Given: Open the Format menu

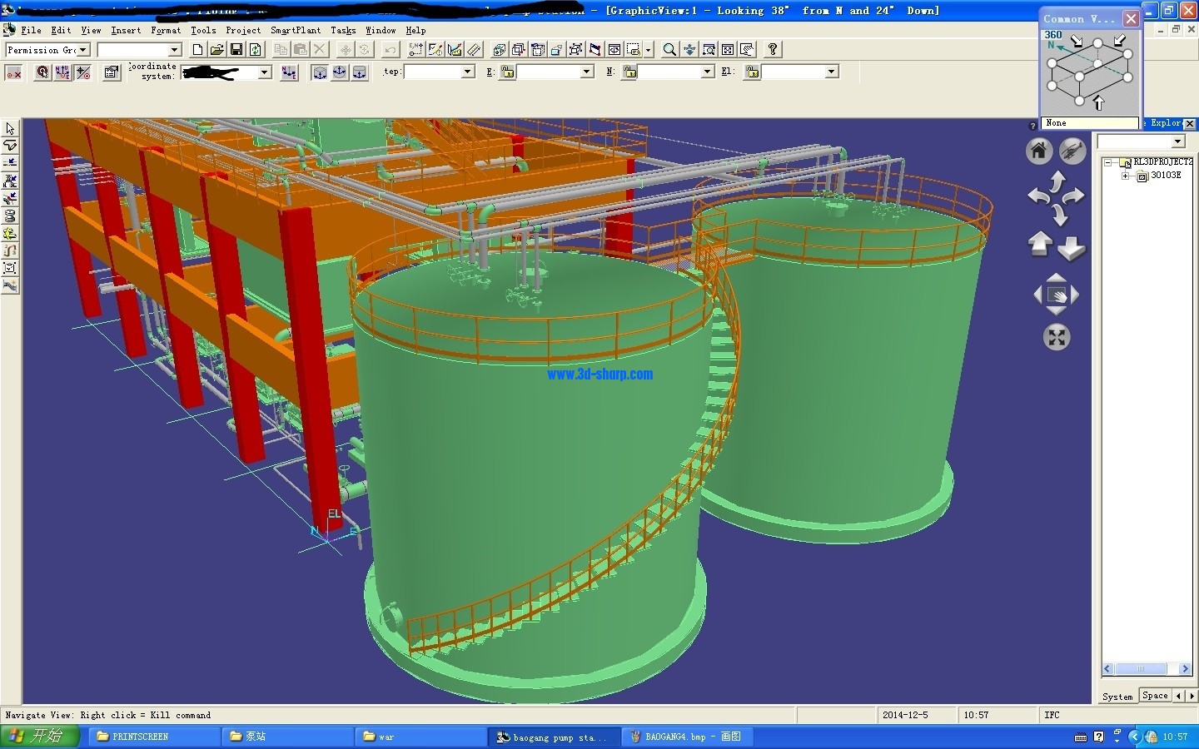Looking at the screenshot, I should click(x=166, y=30).
